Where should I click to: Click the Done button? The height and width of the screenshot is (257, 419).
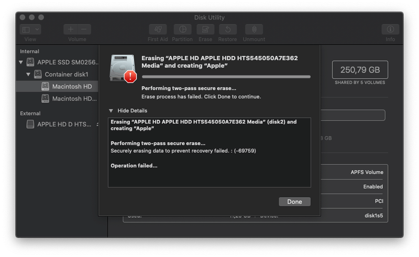(x=294, y=202)
